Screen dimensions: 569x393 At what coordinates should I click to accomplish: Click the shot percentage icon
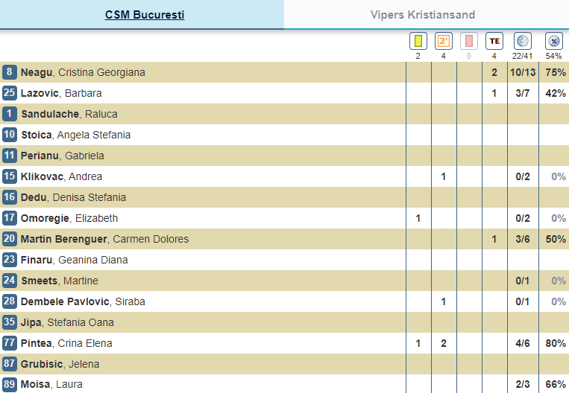pos(553,41)
